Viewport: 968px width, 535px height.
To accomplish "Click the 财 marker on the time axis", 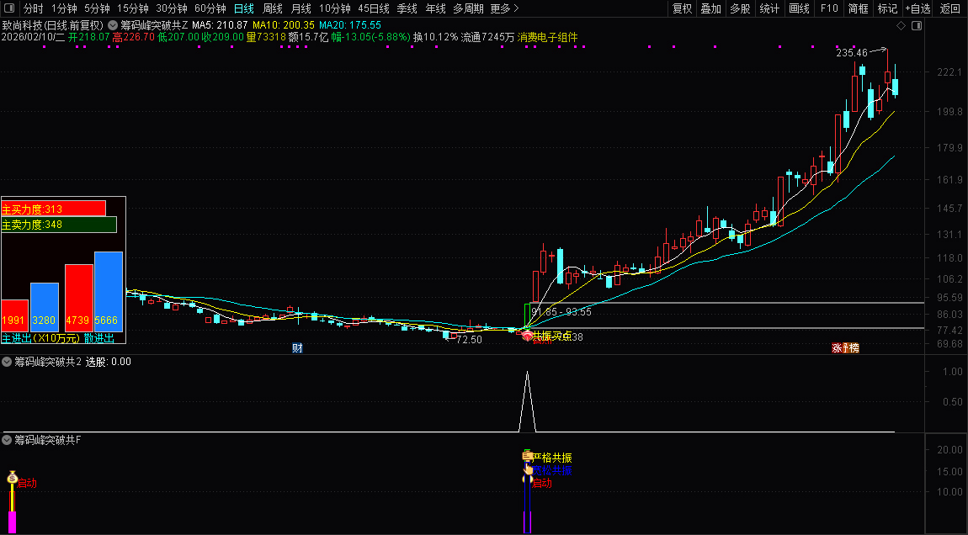I will 297,348.
